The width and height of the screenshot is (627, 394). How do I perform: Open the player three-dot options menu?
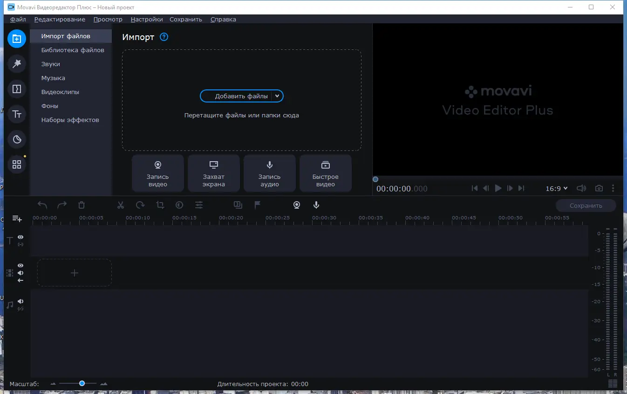pos(613,189)
